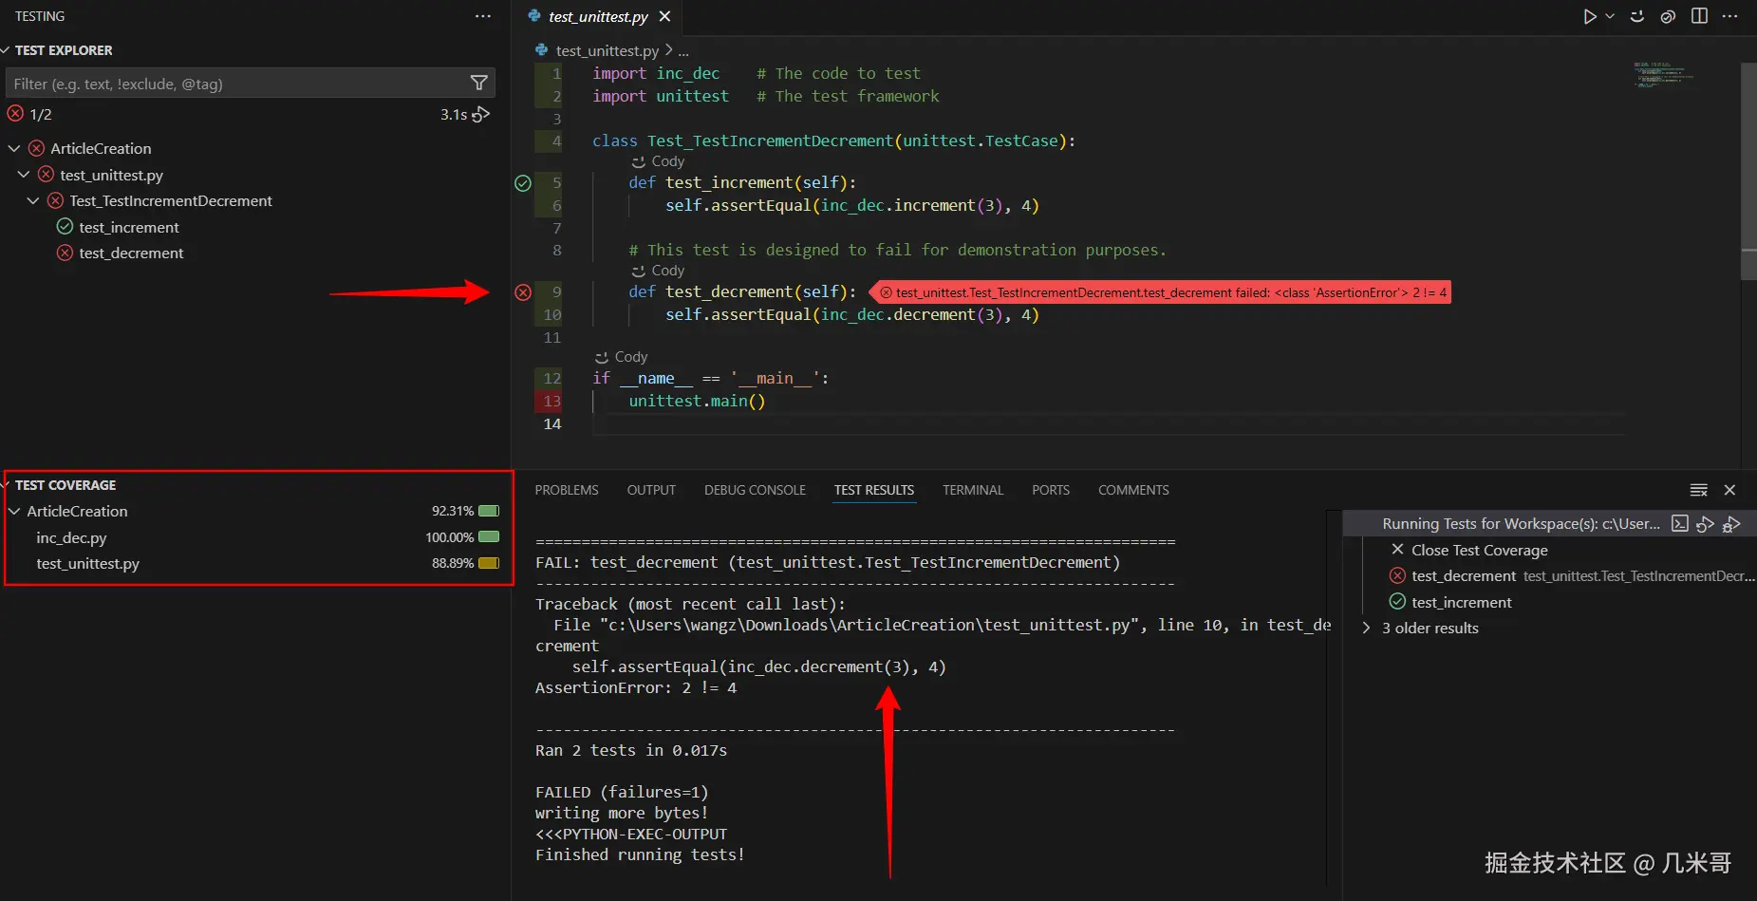Open the Cody smiley icon in the editor toolbar
This screenshot has width=1757, height=901.
coord(1637,16)
